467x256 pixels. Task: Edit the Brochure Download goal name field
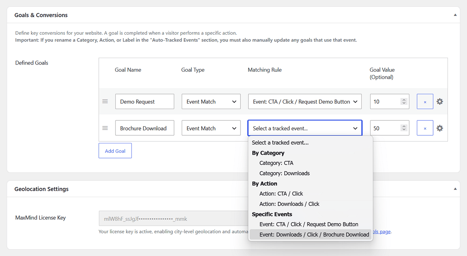coord(145,128)
